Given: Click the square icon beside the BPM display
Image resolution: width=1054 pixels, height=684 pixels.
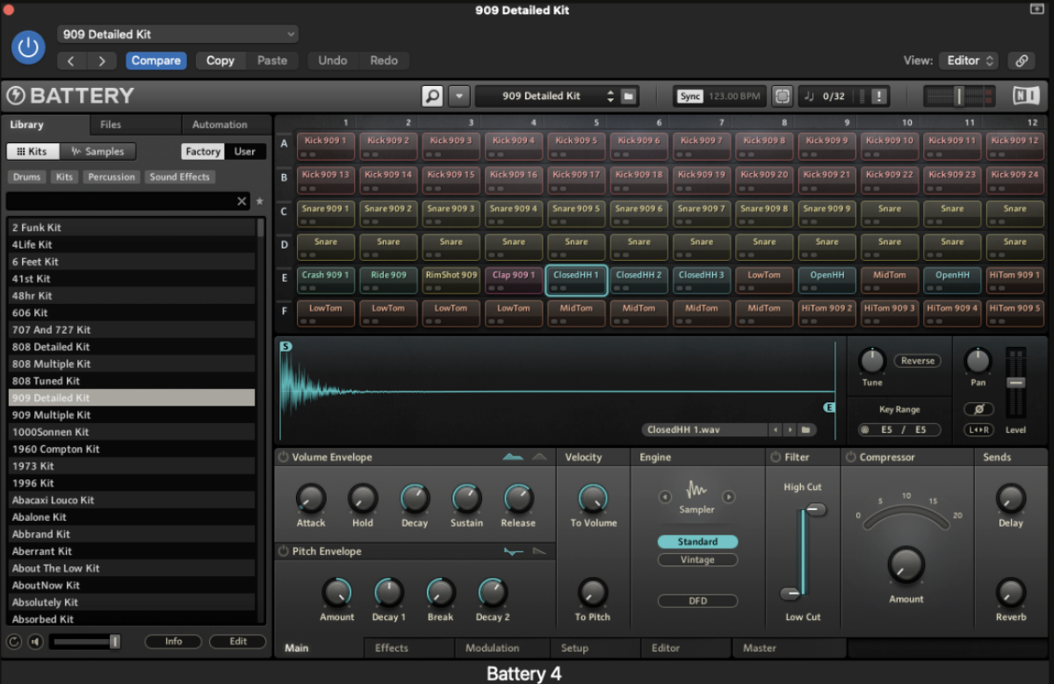Looking at the screenshot, I should (783, 96).
